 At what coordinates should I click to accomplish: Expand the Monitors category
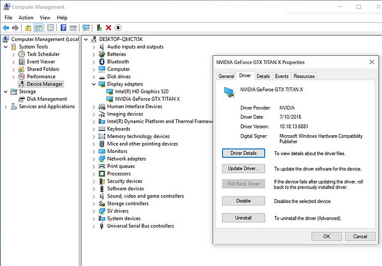(94, 152)
